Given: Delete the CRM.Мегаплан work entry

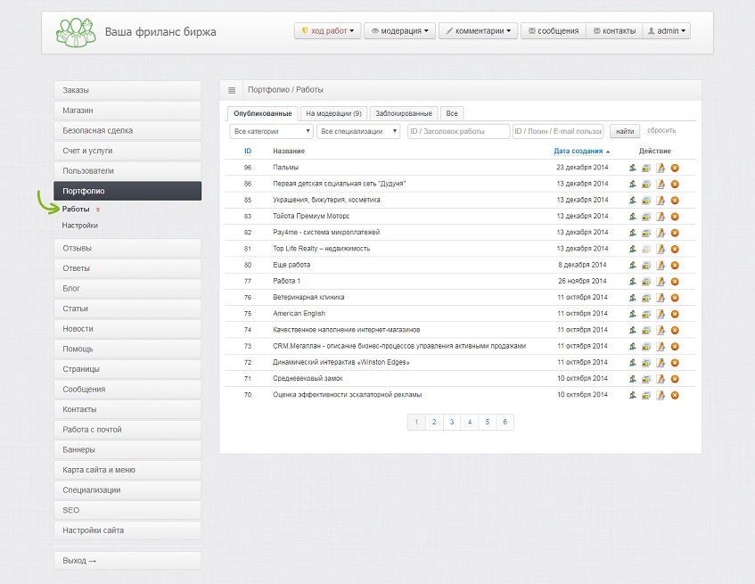Looking at the screenshot, I should tap(675, 346).
